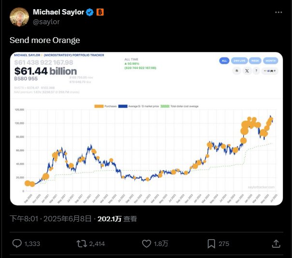The image size is (292, 258).
Task: Select the ALL time range tab
Action: tap(224, 61)
